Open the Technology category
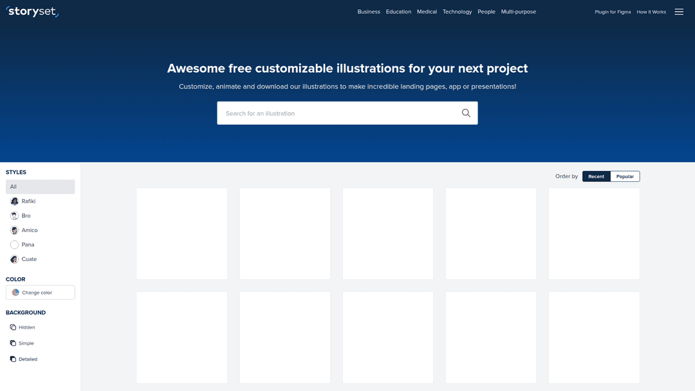 pyautogui.click(x=457, y=12)
